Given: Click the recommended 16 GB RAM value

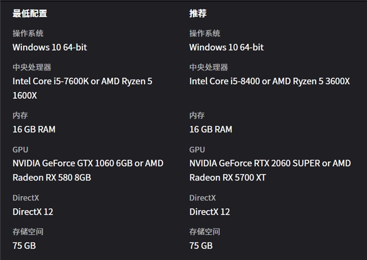Looking at the screenshot, I should (211, 129).
